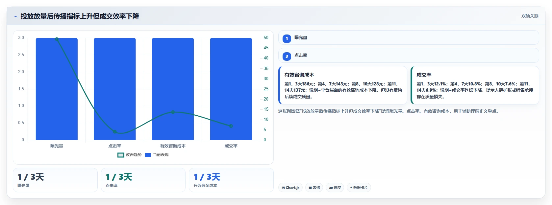Click the blue bar for 成交率
552x205 pixels.
pyautogui.click(x=231, y=89)
